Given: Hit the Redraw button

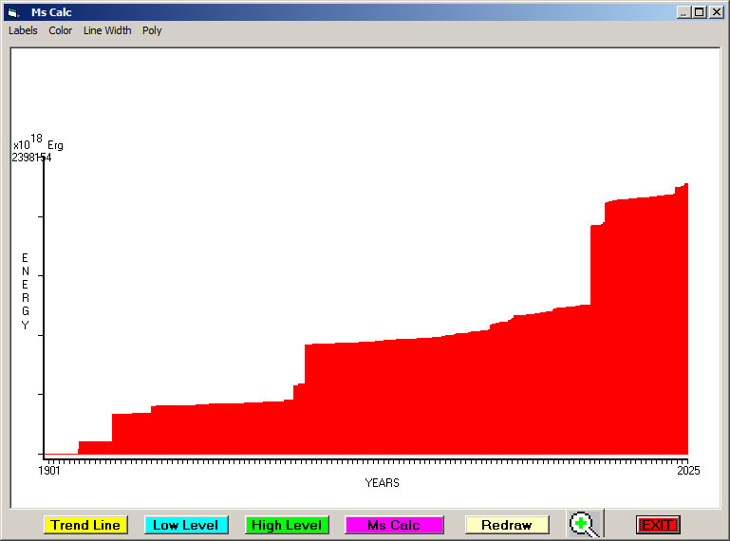Looking at the screenshot, I should click(x=506, y=525).
